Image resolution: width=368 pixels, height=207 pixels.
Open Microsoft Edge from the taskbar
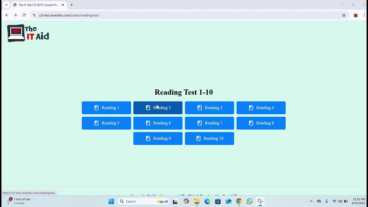click(207, 201)
